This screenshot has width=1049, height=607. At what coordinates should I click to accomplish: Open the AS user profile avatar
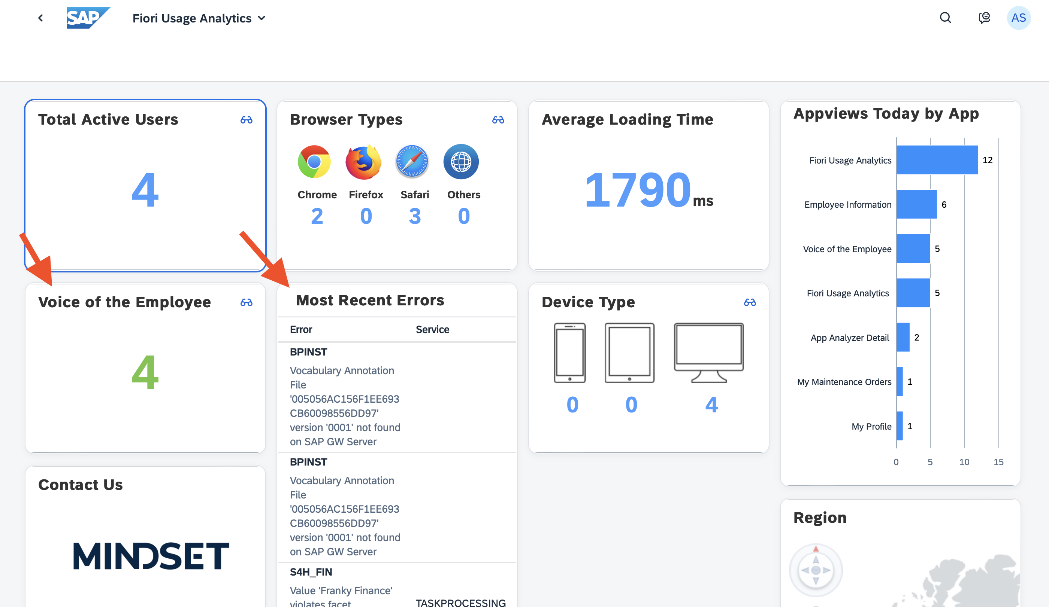click(x=1019, y=18)
